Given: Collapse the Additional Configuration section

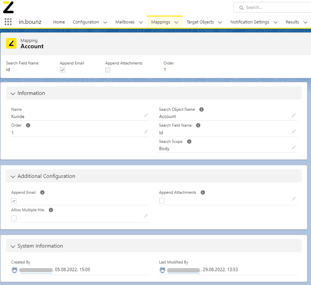Looking at the screenshot, I should [13, 177].
